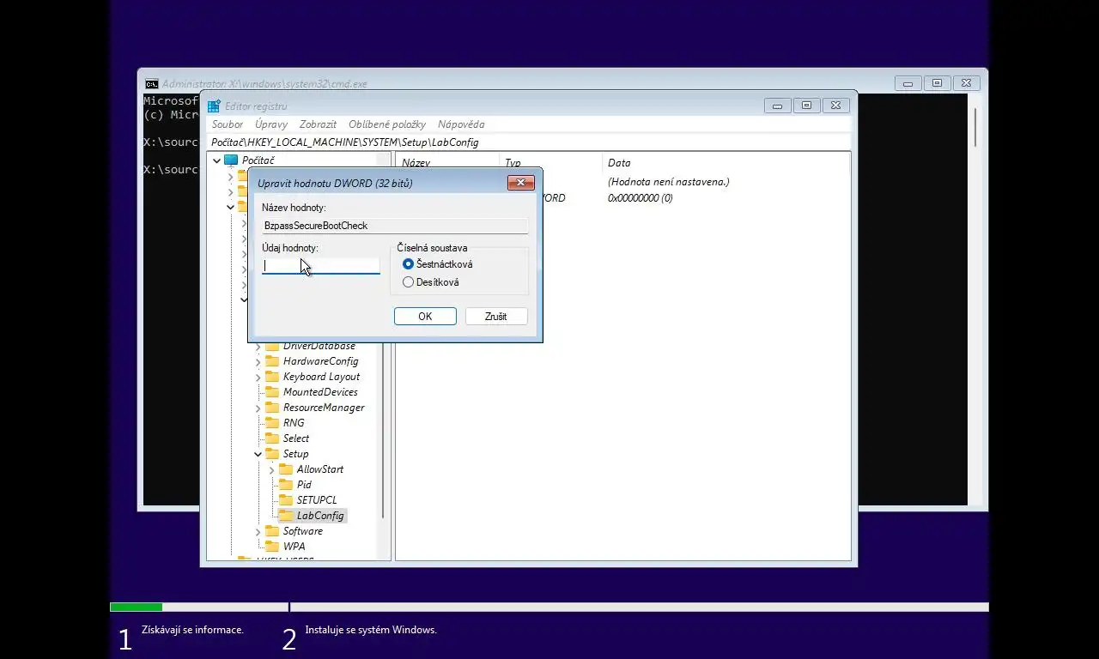Select the LabConfig key label

pos(320,516)
